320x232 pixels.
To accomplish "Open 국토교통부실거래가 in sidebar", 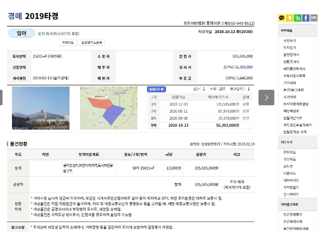I will tap(297, 125).
